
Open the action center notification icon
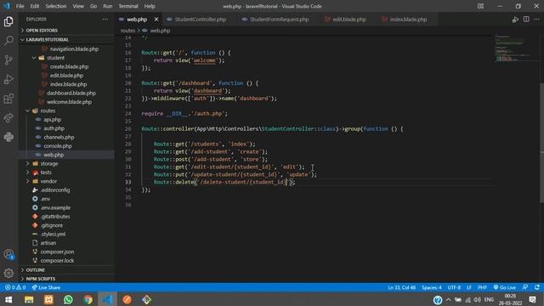click(x=532, y=300)
